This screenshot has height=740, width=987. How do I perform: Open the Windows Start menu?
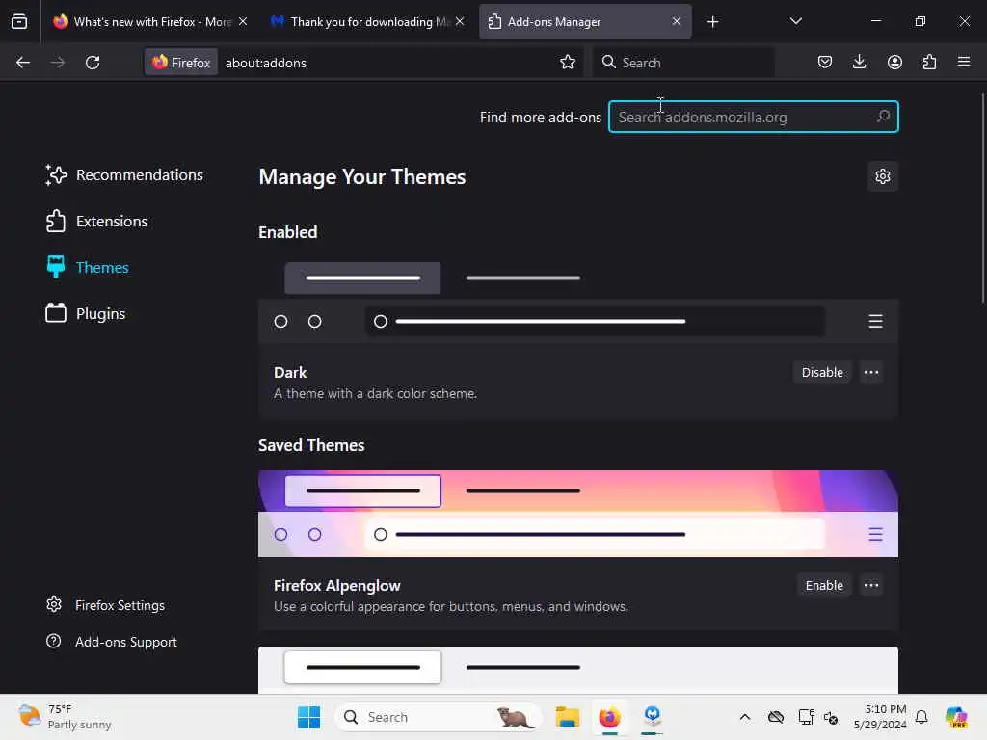pyautogui.click(x=308, y=717)
